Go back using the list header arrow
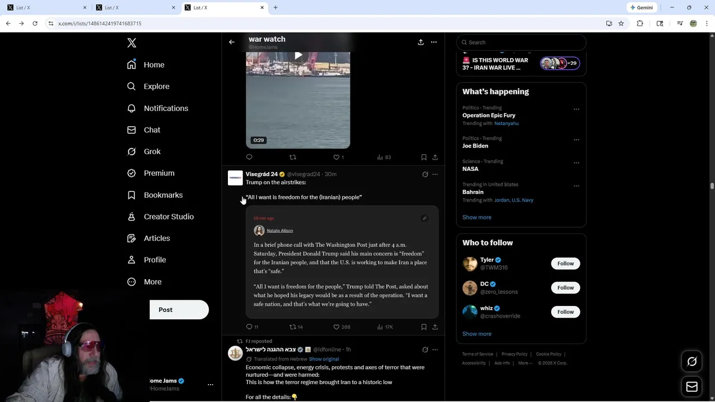The width and height of the screenshot is (715, 402). coord(232,42)
